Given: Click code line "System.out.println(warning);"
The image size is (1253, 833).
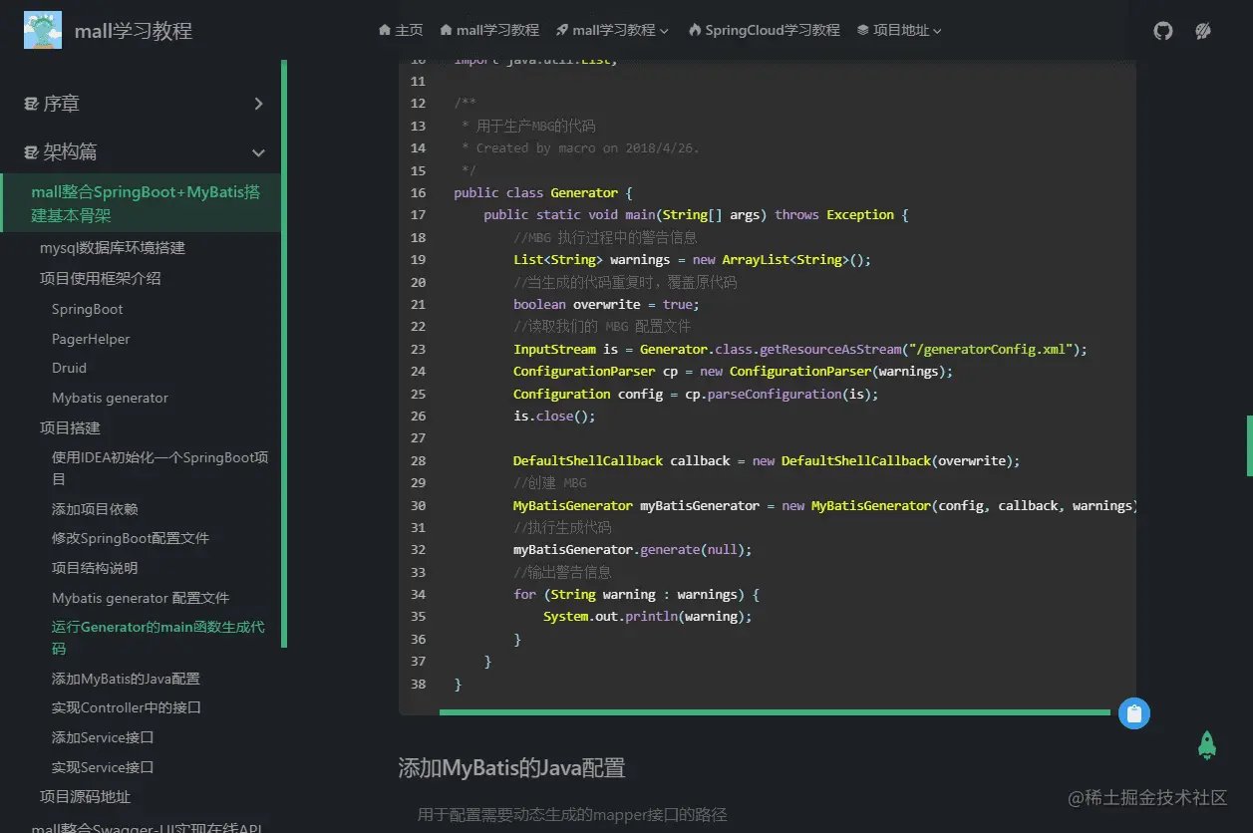Looking at the screenshot, I should [648, 617].
